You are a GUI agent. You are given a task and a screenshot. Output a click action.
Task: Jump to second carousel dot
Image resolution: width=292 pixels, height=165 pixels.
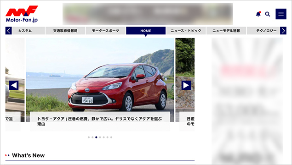(x=92, y=137)
